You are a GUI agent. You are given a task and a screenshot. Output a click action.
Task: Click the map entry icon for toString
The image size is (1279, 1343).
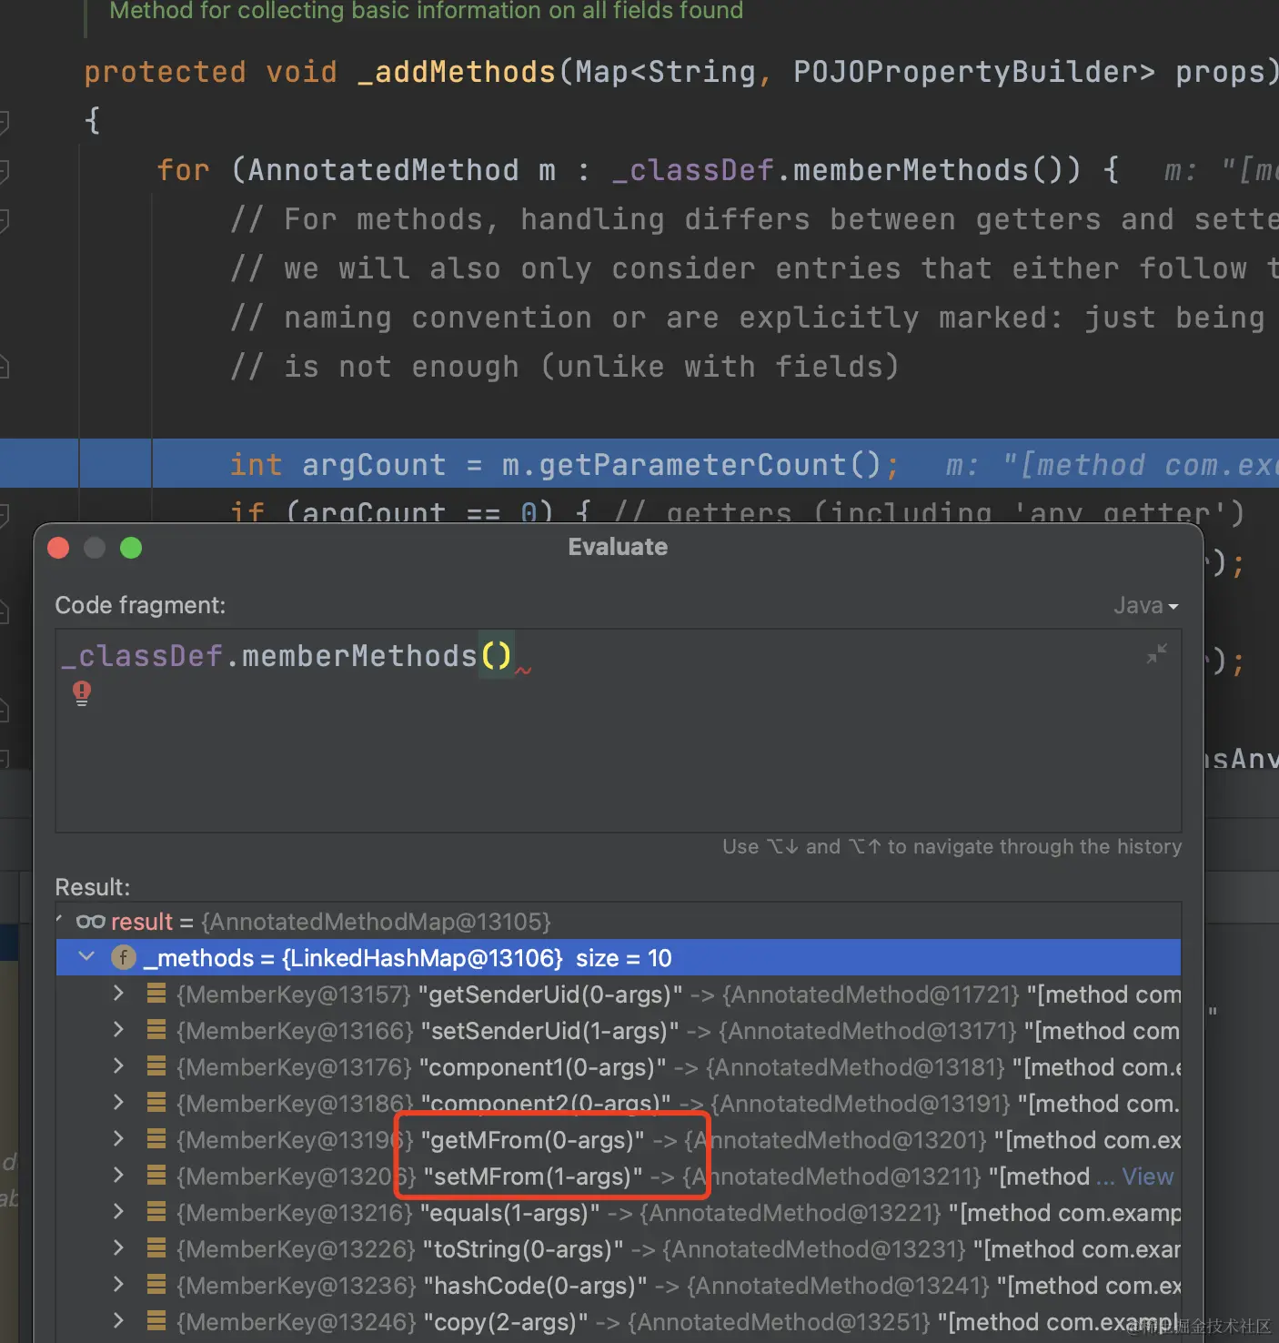(156, 1248)
